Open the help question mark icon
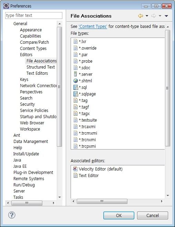 (x=12, y=215)
